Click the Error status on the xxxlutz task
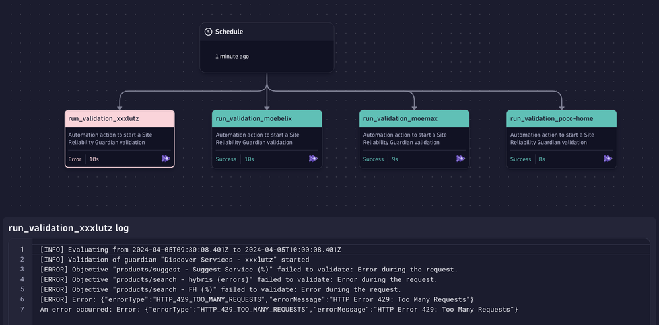This screenshot has width=659, height=325. 75,159
